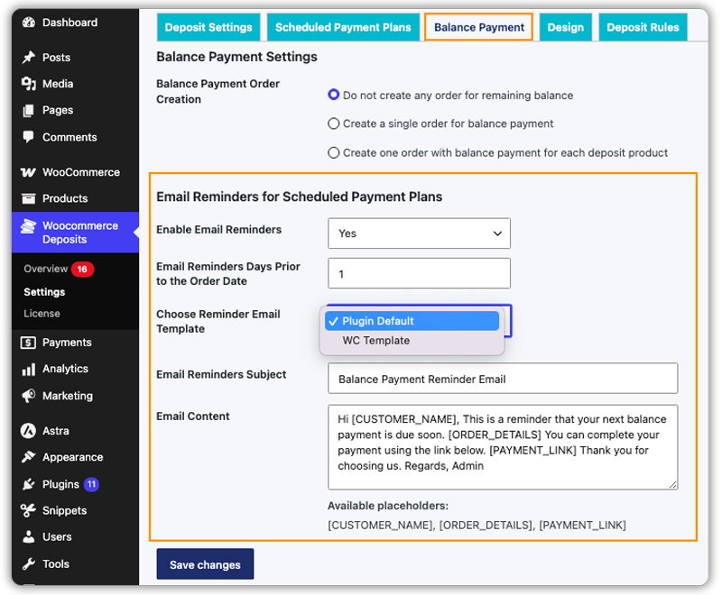The height and width of the screenshot is (595, 722).
Task: Open Settings submenu item
Action: click(x=44, y=292)
